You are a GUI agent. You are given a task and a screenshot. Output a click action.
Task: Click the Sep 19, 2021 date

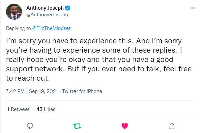[43, 91]
